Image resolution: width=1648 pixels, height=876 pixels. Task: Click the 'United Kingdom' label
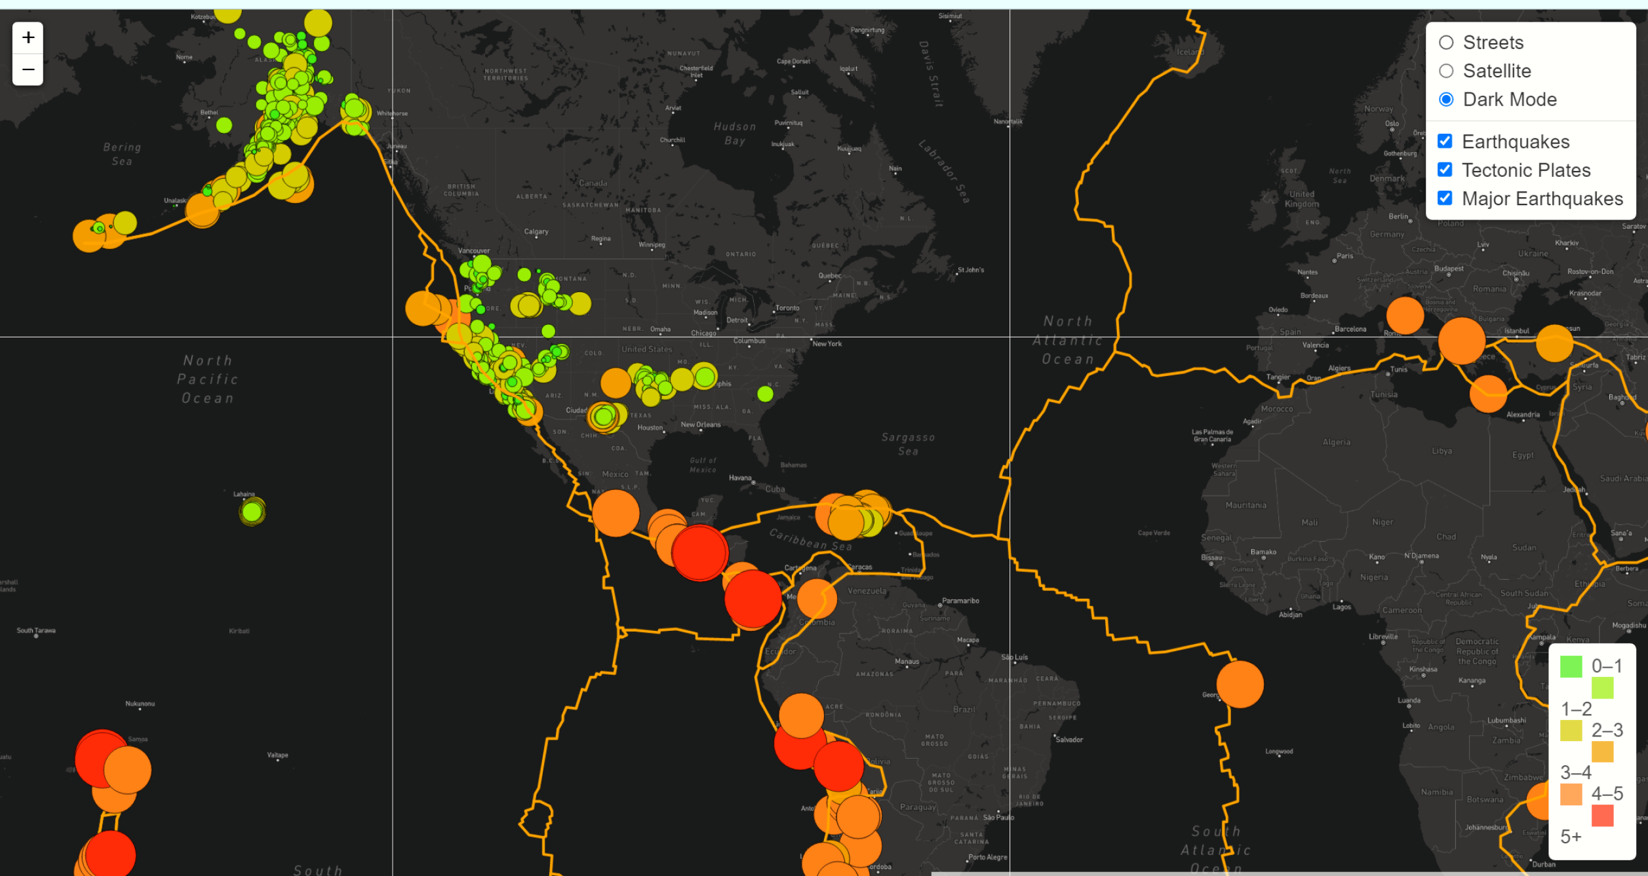[x=1302, y=199]
